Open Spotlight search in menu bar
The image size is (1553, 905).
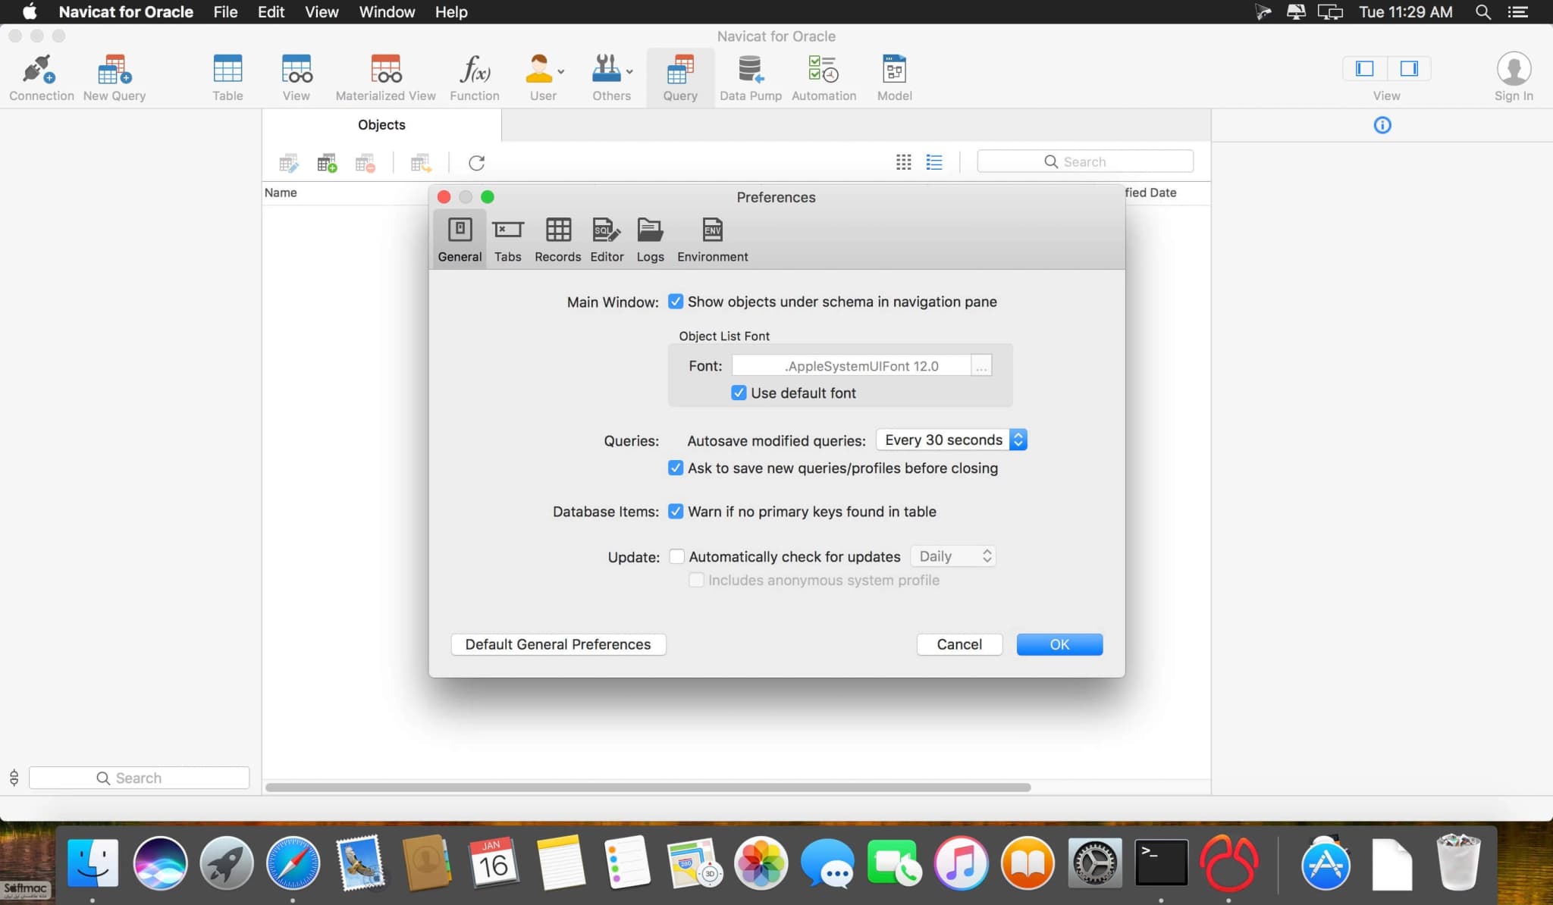point(1482,12)
